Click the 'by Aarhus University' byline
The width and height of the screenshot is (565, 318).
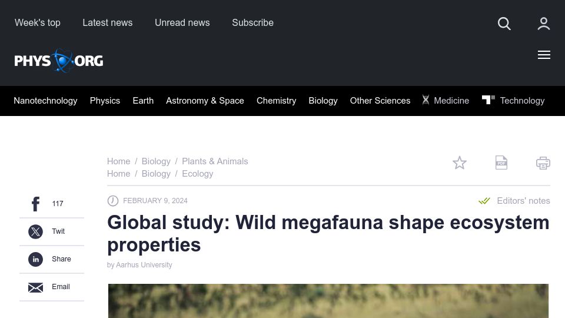[x=139, y=265]
